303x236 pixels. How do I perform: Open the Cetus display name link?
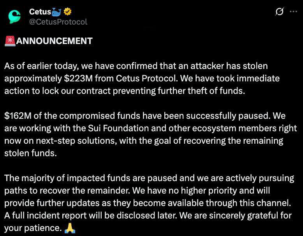(40, 12)
